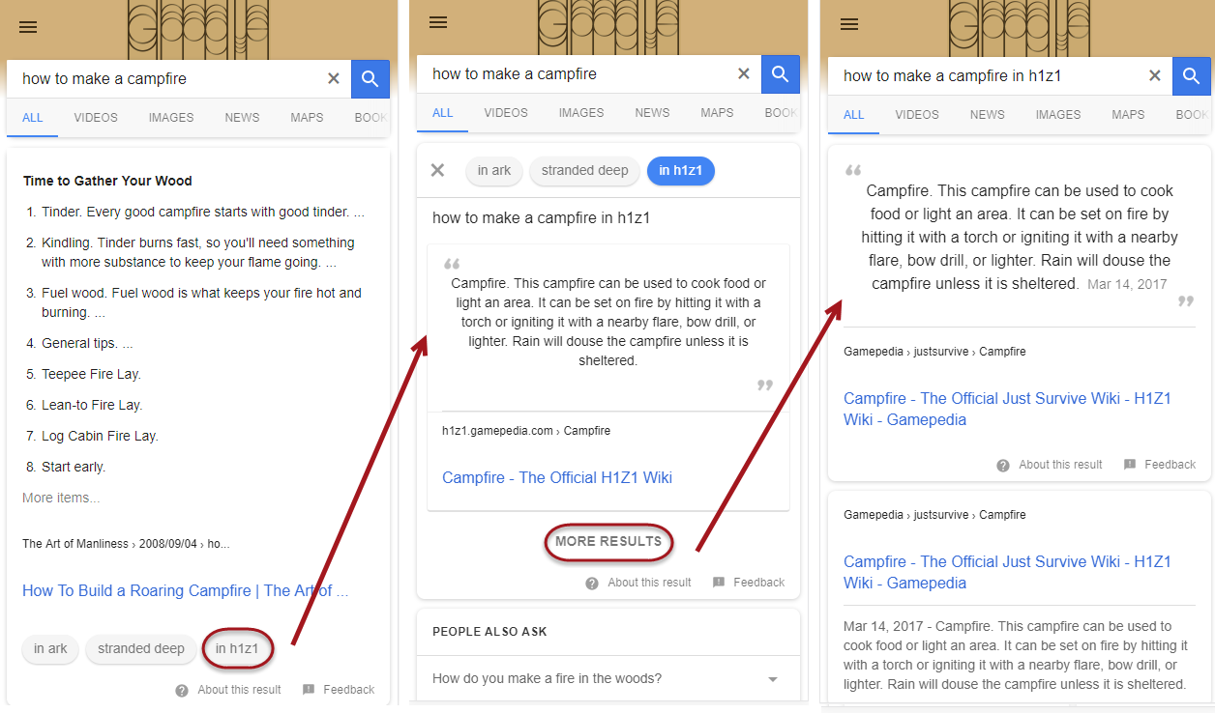
Task: Click 'Time to Gather Your Wood' heading
Action: tap(107, 181)
